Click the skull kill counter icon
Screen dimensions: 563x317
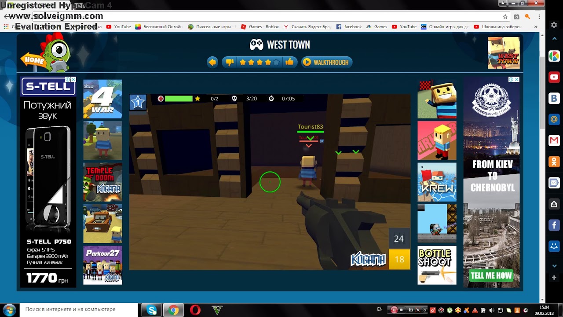[x=235, y=99]
